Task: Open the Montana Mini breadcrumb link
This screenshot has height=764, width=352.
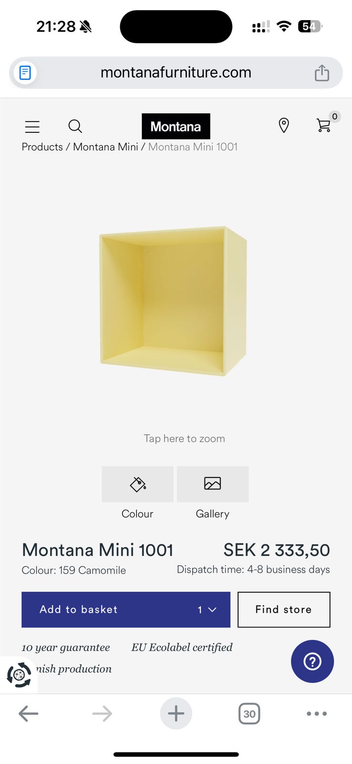Action: pos(105,147)
